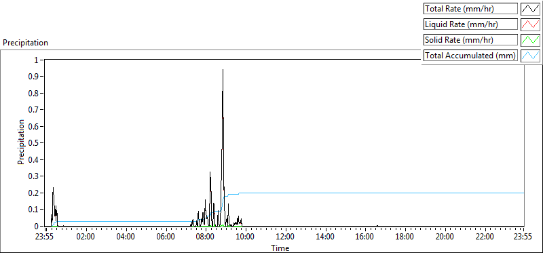Click the 23:55 start time label
The image size is (543, 253).
tap(45, 237)
